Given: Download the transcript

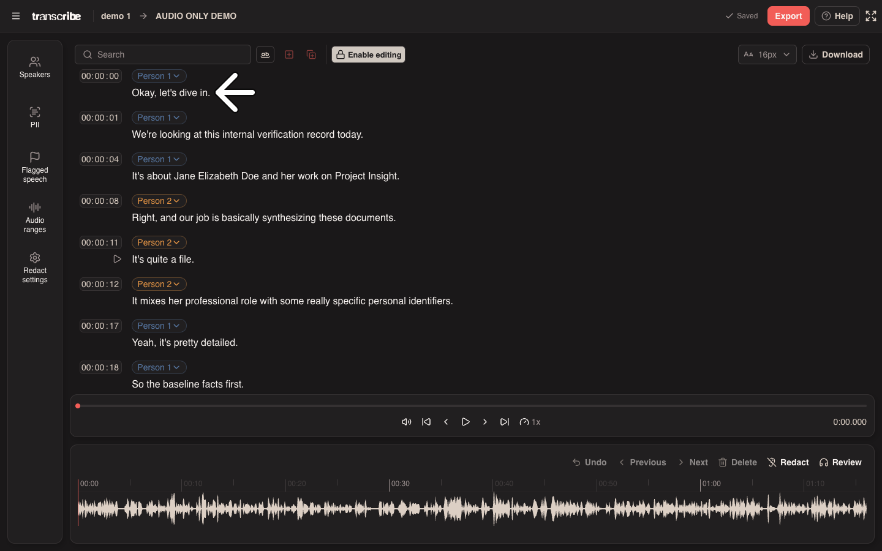Looking at the screenshot, I should tap(835, 54).
